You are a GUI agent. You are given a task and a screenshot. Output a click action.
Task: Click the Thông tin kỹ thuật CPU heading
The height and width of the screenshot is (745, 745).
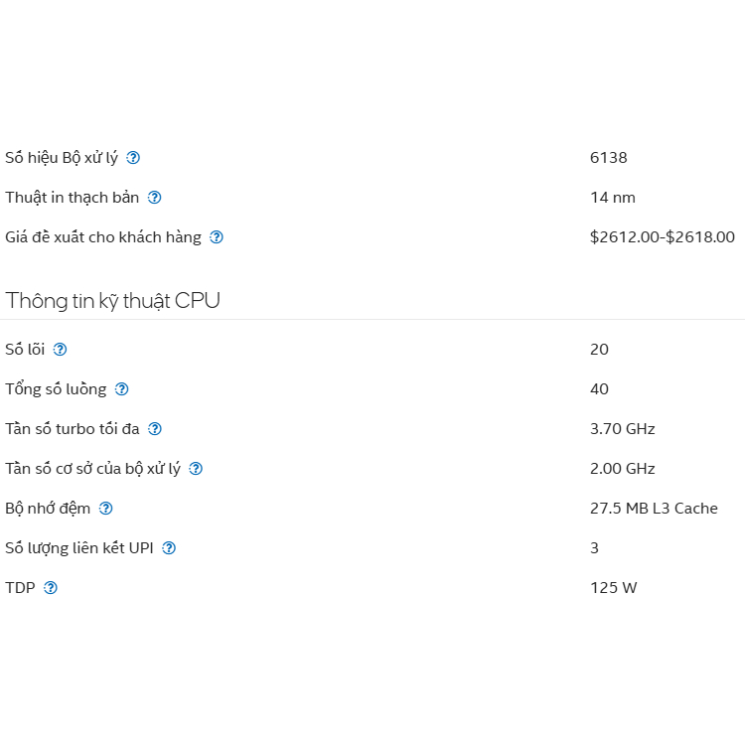[112, 301]
